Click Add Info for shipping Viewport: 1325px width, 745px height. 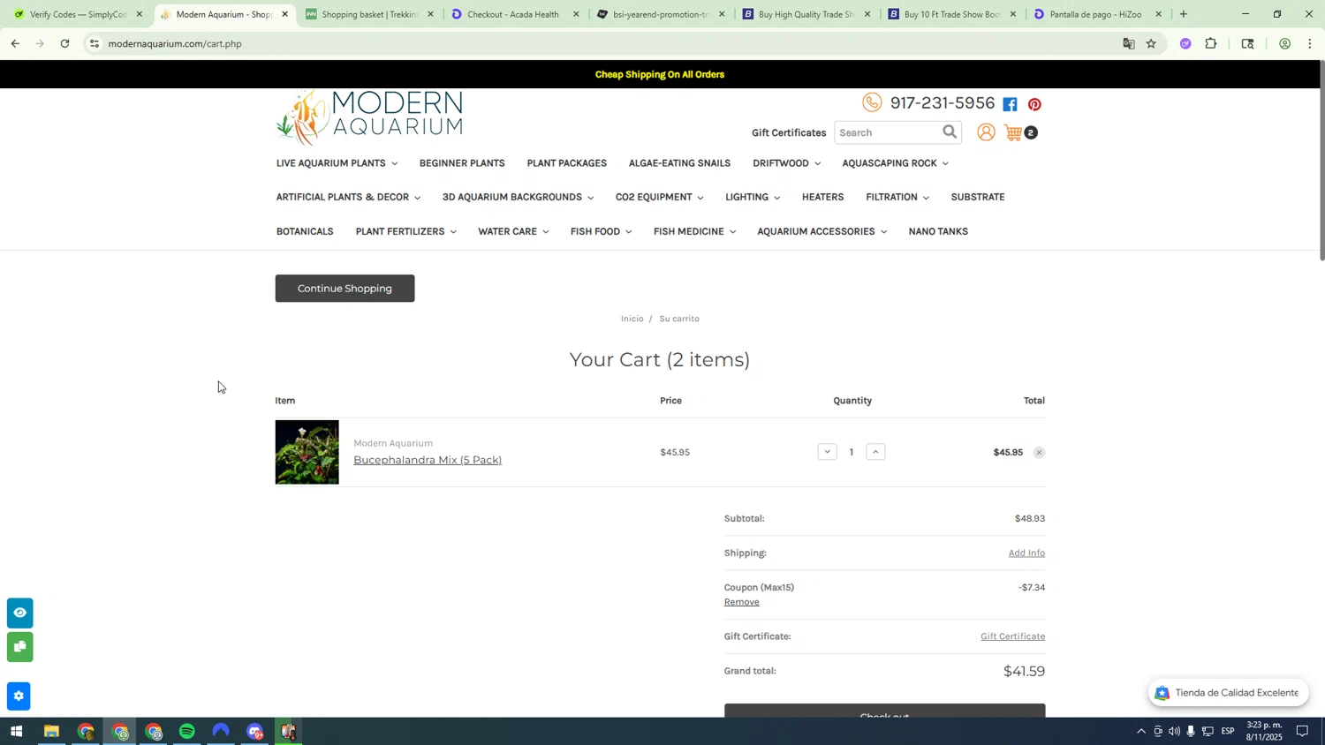pyautogui.click(x=1026, y=553)
